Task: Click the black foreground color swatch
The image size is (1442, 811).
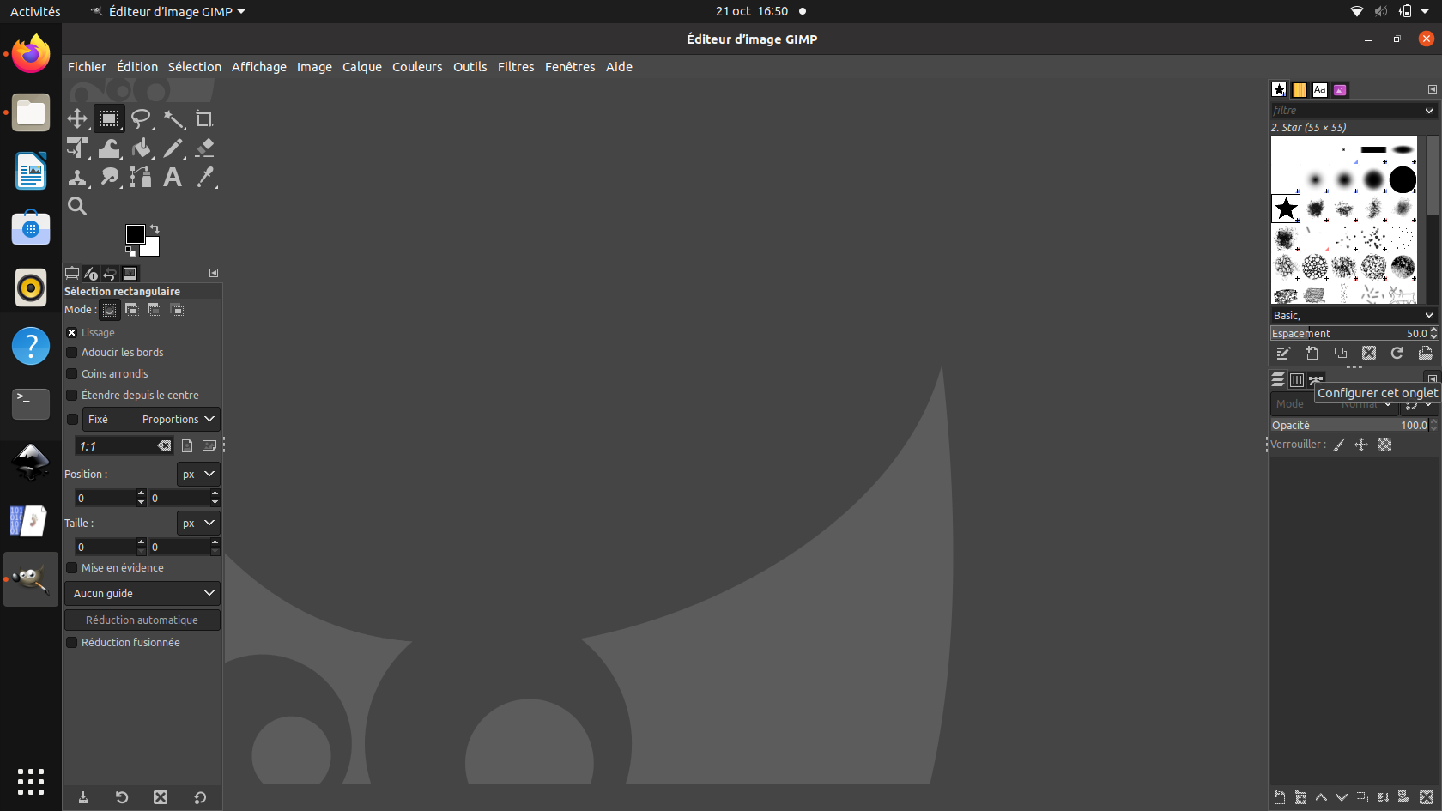Action: pos(135,234)
